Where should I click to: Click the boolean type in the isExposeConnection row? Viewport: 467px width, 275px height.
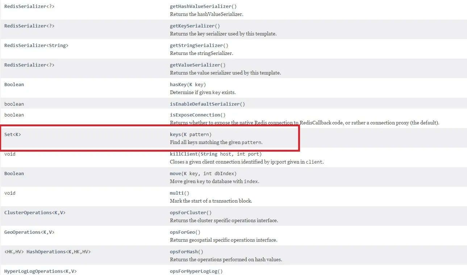[14, 115]
